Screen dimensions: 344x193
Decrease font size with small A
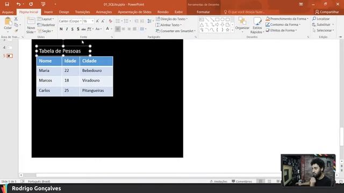point(103,21)
